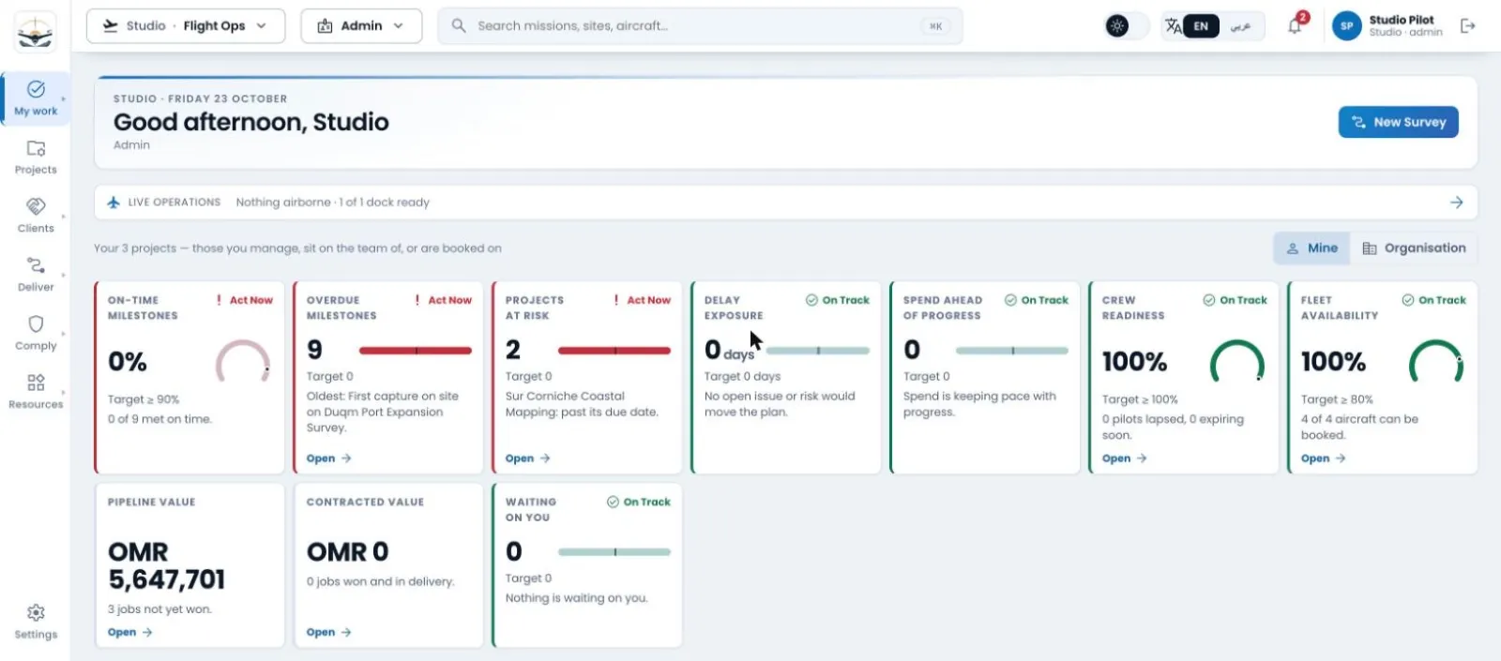Click the OMR 0 contracted value
1501x661 pixels.
(347, 551)
